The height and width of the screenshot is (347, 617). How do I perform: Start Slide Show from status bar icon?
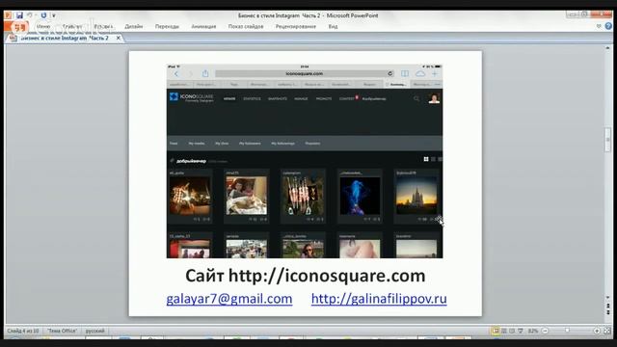pos(521,331)
